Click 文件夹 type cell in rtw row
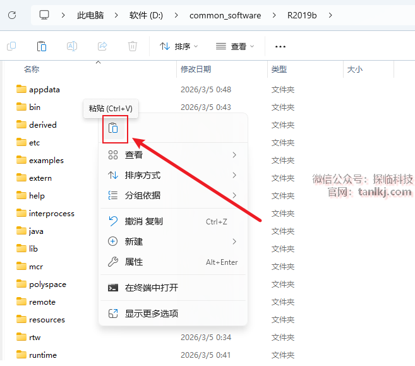 pos(283,338)
